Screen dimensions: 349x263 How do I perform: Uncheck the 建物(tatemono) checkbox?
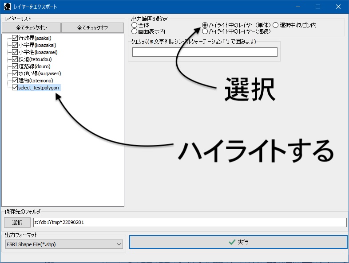[x=15, y=81]
